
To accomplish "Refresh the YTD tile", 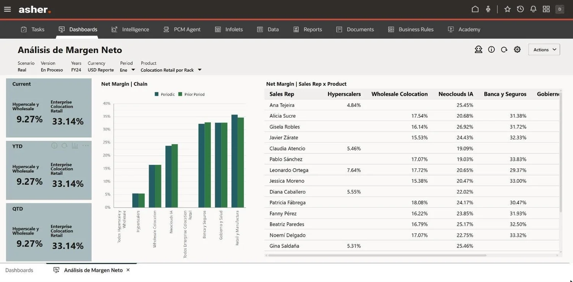I will [x=65, y=145].
